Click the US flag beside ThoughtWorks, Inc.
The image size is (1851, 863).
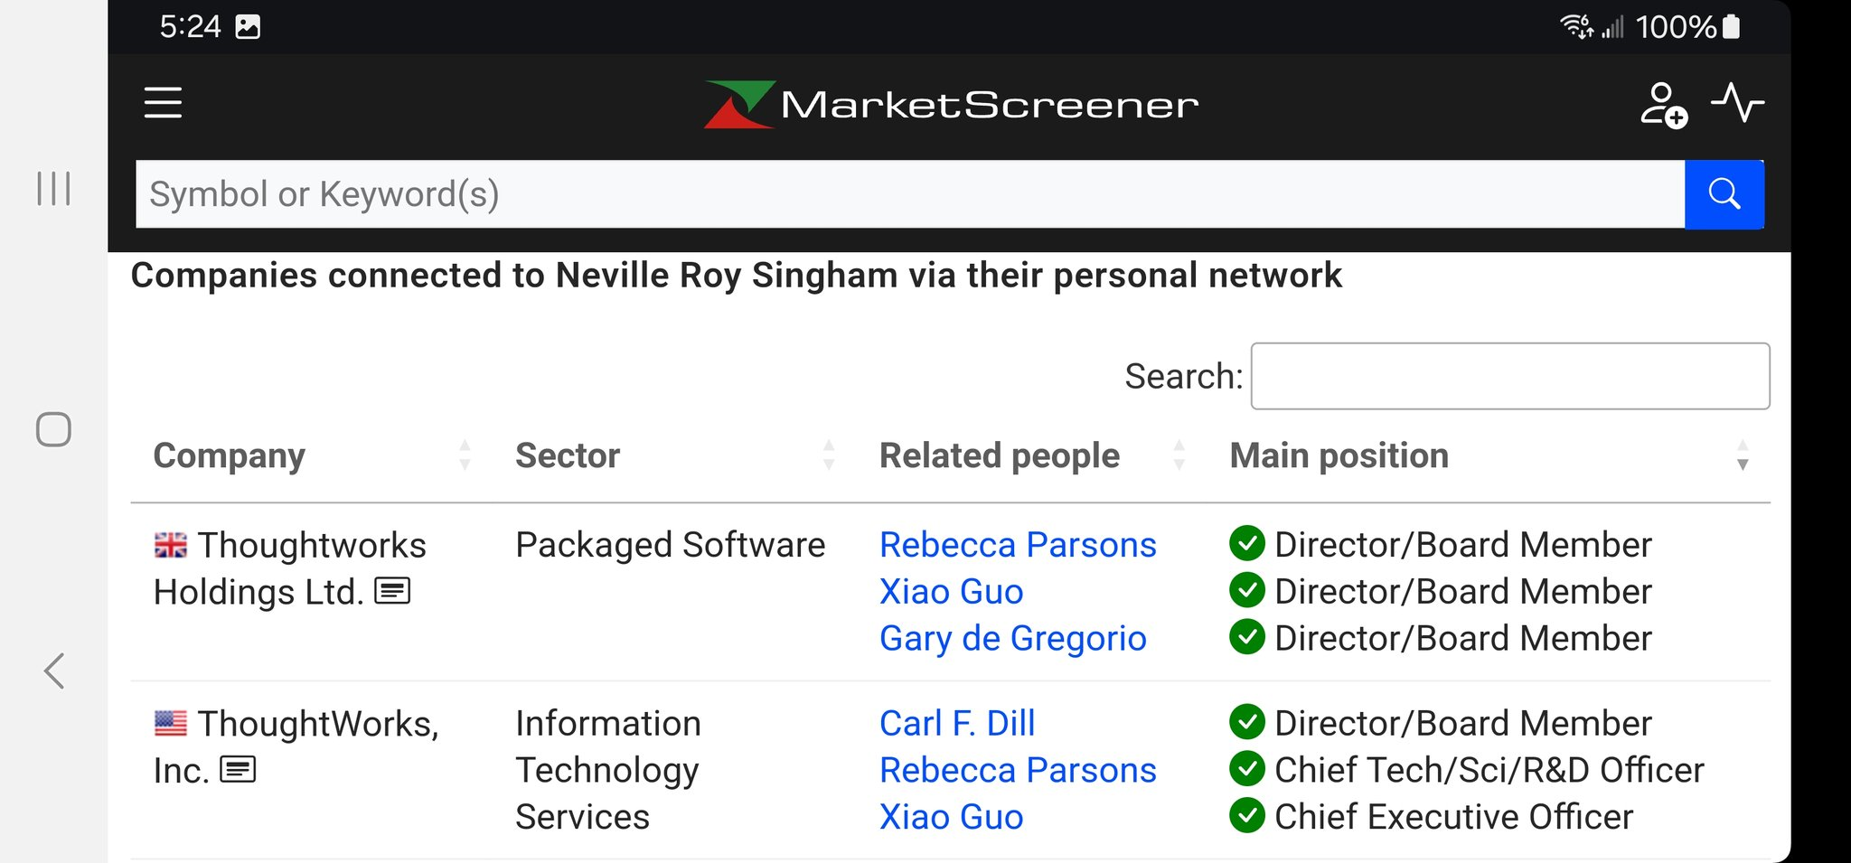tap(170, 723)
